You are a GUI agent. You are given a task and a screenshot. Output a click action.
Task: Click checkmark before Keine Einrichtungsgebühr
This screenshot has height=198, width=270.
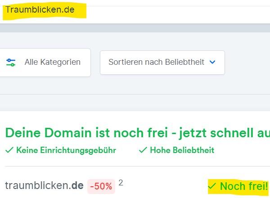(9, 150)
